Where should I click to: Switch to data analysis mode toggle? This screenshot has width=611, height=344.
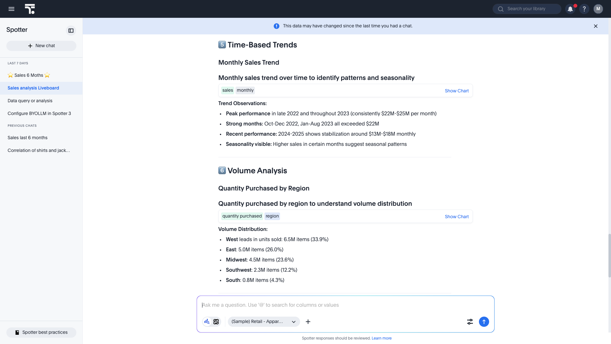207,322
